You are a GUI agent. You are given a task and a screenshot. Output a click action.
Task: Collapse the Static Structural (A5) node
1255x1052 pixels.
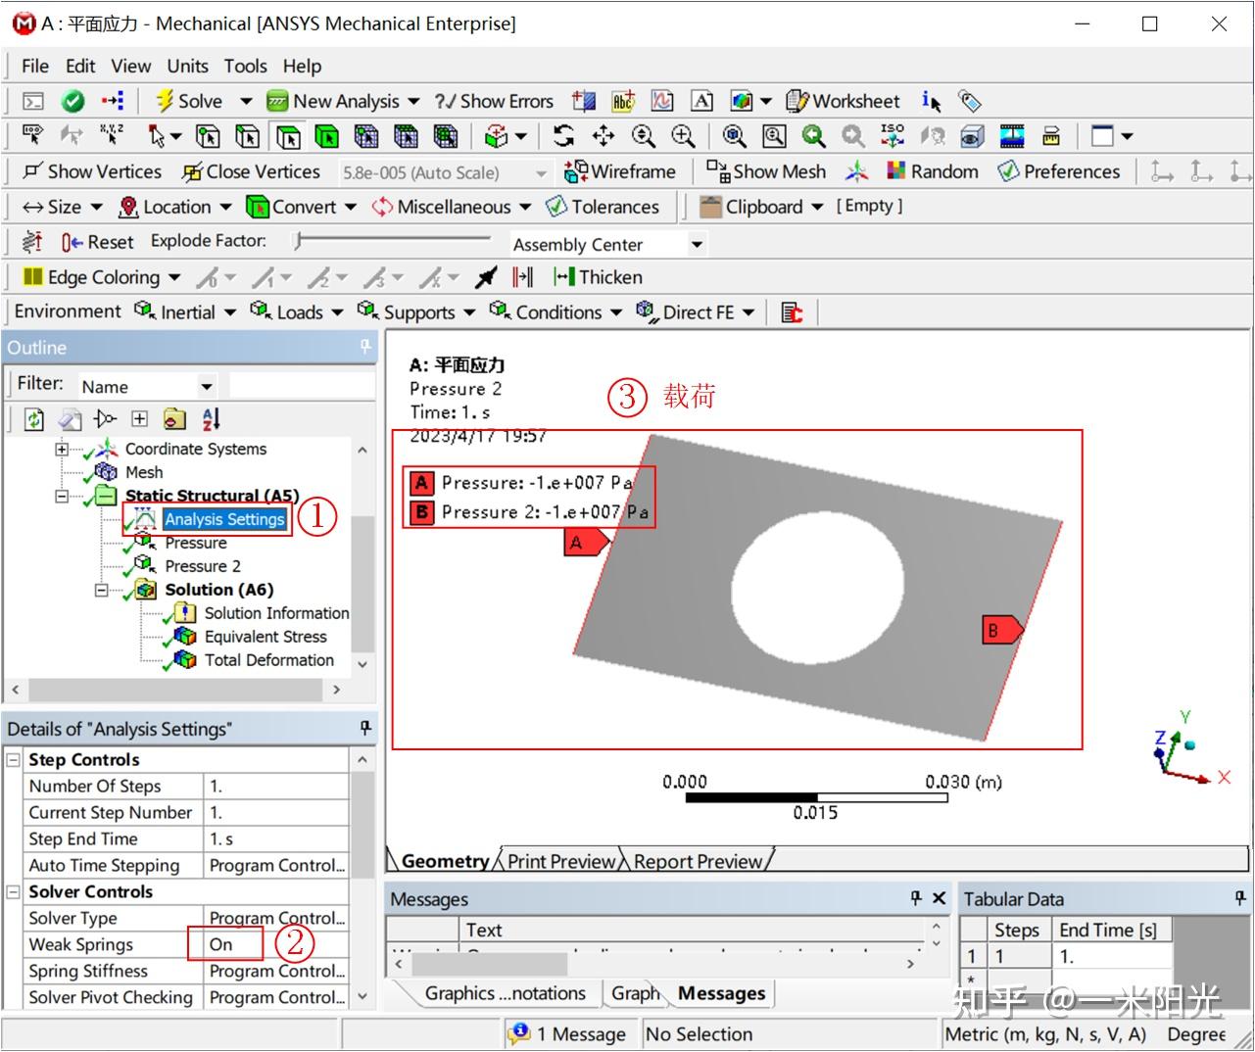click(x=61, y=496)
